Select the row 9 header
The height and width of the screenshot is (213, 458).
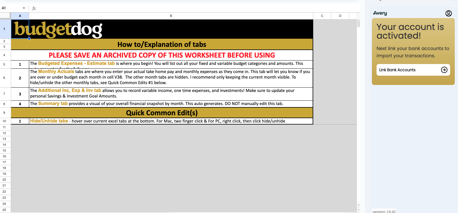click(x=4, y=113)
